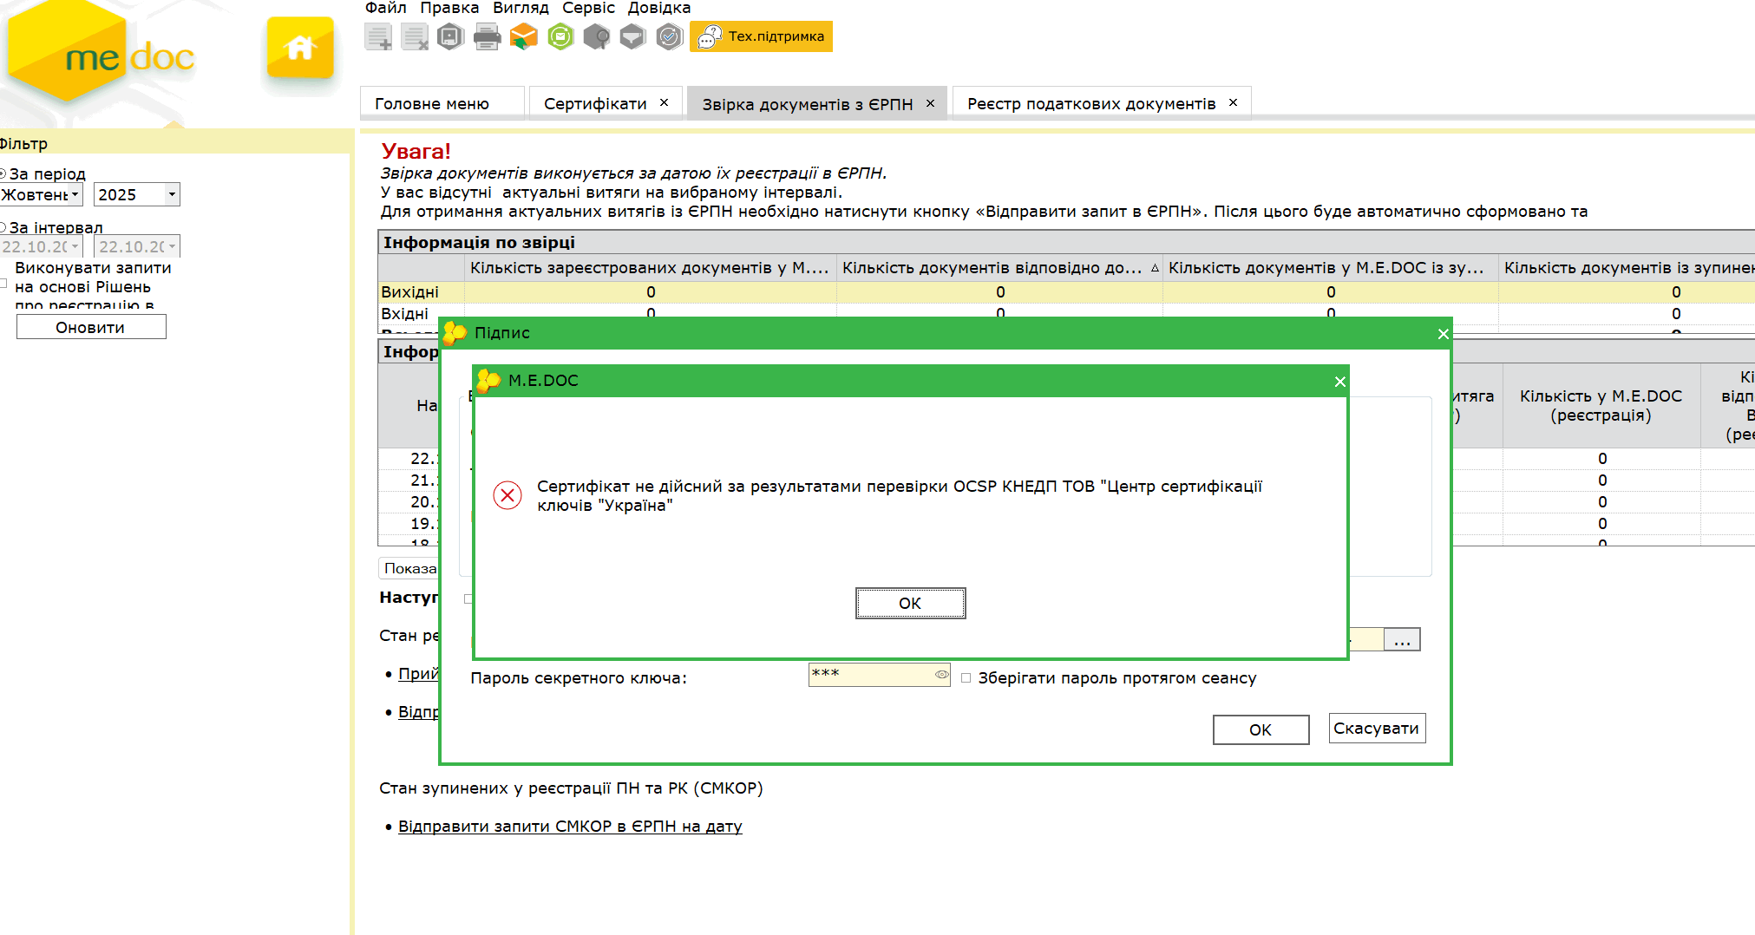Viewport: 1755px width, 935px height.
Task: Click the checkmark verify hexagon icon
Action: click(x=669, y=37)
